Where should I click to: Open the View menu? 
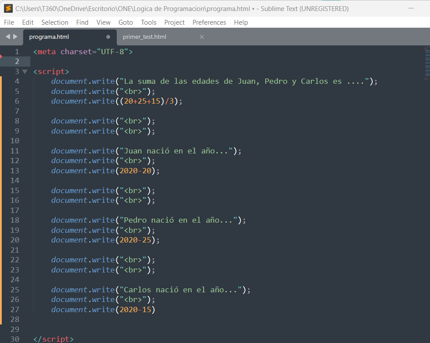[104, 22]
